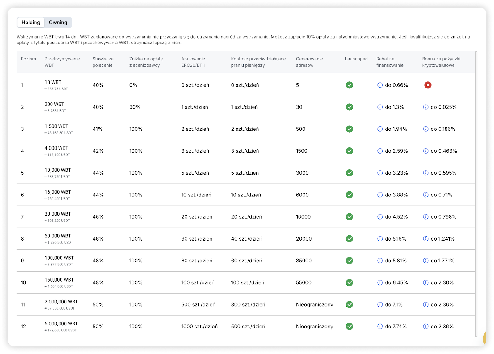Click the 10,000 WBT holding amount
Viewport: 494px width, 354px height.
pos(58,170)
